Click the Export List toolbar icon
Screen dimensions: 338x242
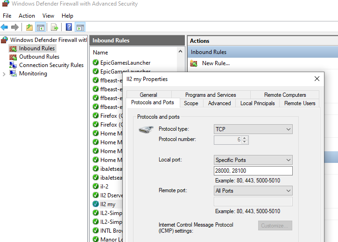point(55,27)
